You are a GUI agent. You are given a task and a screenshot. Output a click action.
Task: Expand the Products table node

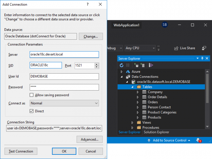pos(137,118)
